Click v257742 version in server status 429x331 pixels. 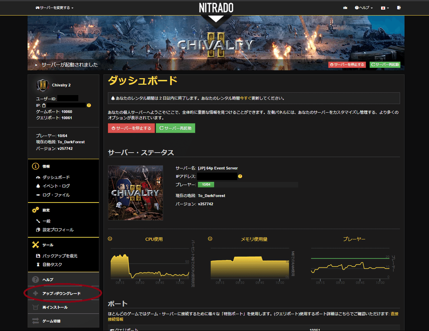206,204
